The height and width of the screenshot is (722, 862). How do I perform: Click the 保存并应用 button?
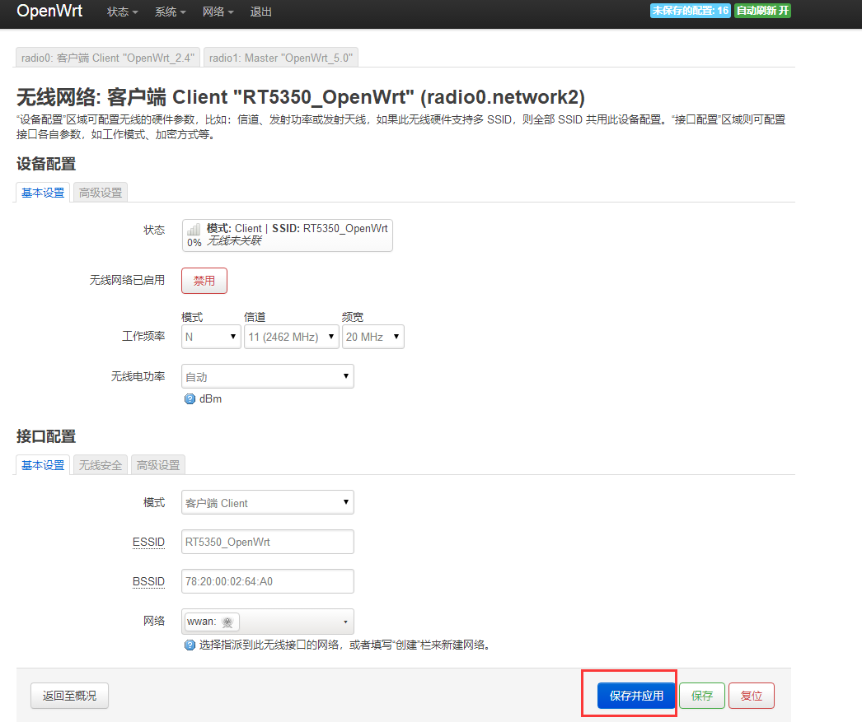tap(636, 696)
